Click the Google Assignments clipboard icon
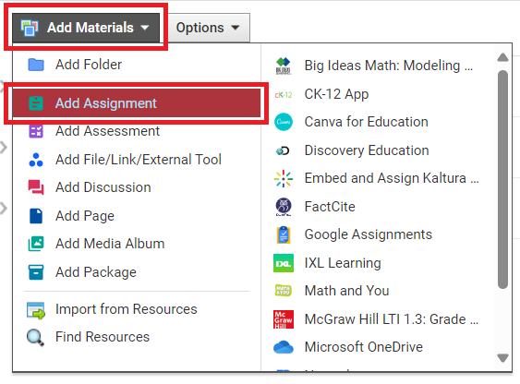 click(284, 234)
